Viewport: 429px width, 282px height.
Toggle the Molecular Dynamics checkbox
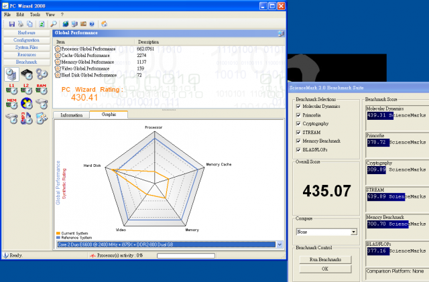[298, 107]
